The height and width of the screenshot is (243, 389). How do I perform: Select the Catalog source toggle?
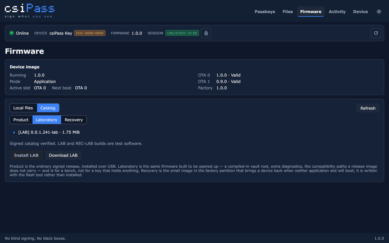coord(48,108)
